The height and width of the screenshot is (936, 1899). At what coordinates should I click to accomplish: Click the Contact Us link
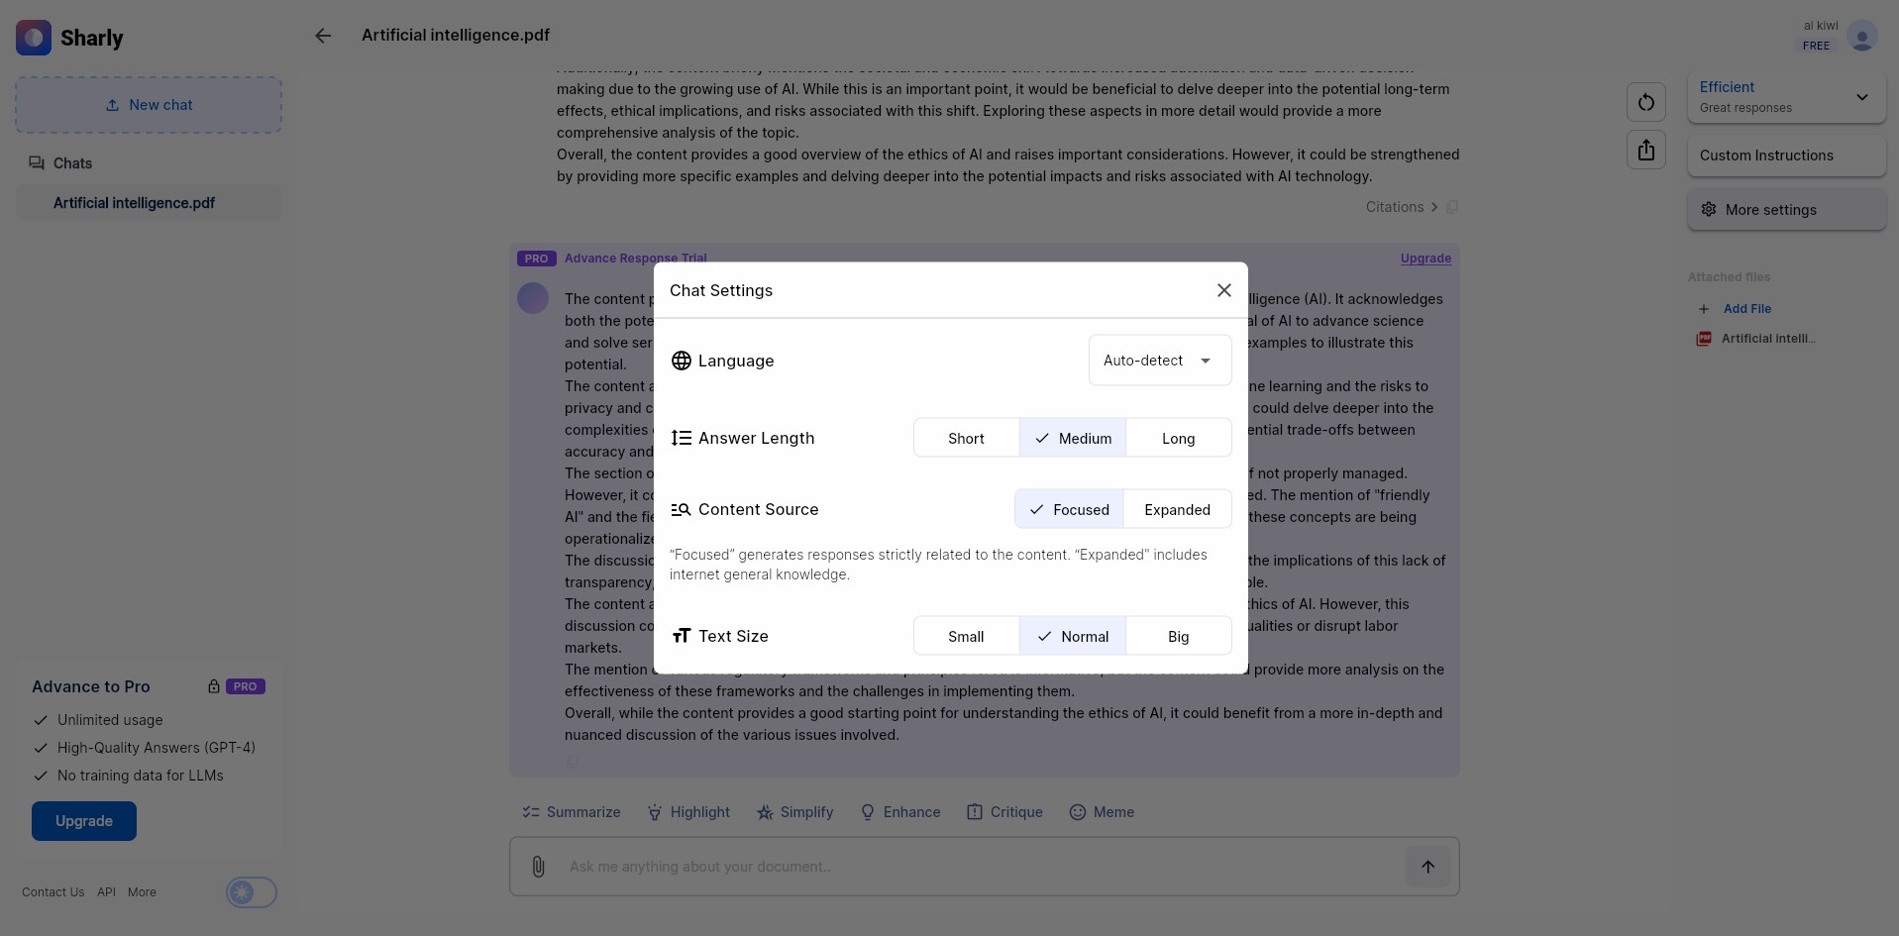point(53,892)
